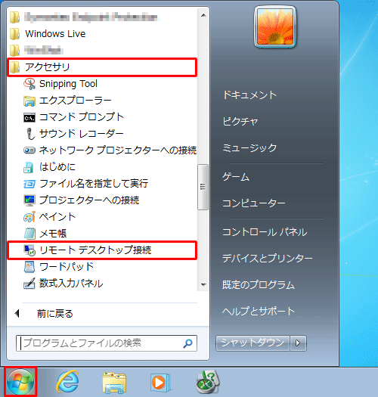This screenshot has height=397, width=378.
Task: Click the Snipping Tool scissors icon
Action: coord(29,84)
